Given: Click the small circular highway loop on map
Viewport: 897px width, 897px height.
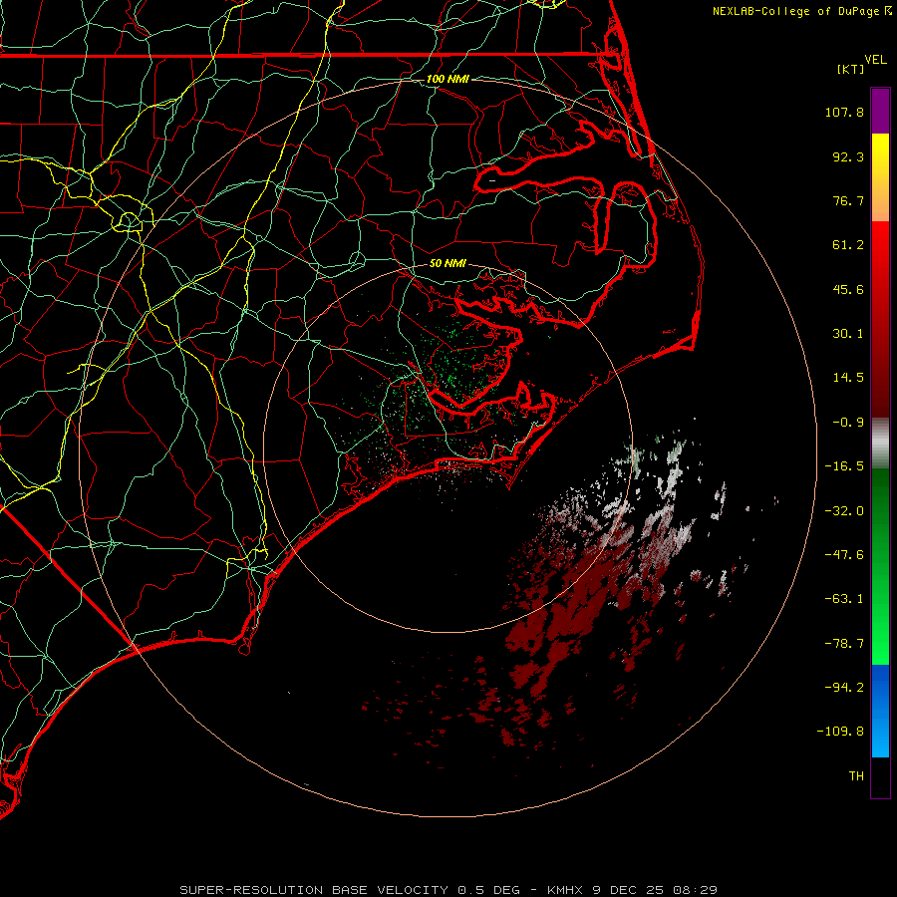Looking at the screenshot, I should [130, 220].
